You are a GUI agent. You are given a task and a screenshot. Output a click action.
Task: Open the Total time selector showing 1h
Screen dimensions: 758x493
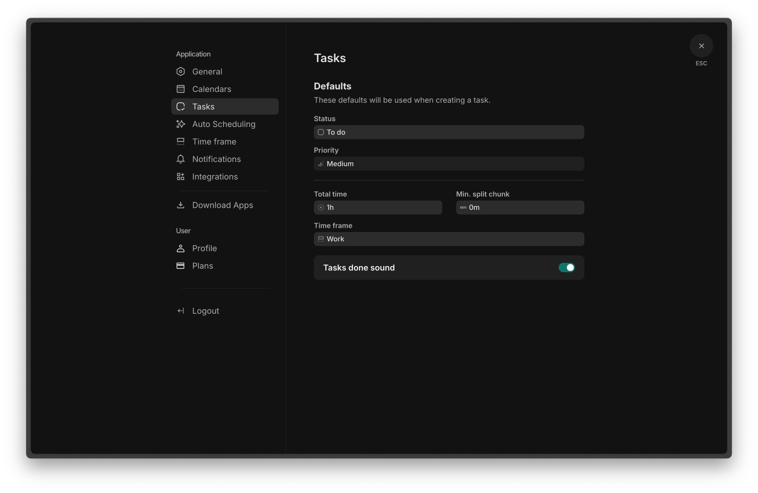(378, 208)
